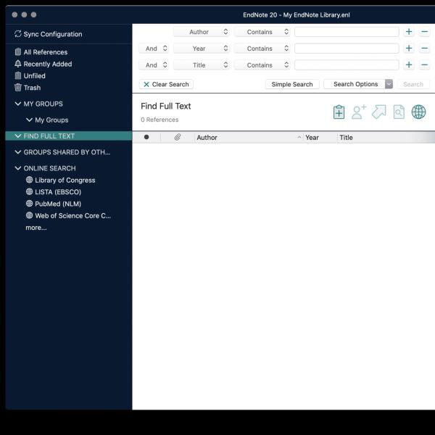Click the more... link under Online Search
This screenshot has width=435, height=435.
click(x=36, y=228)
